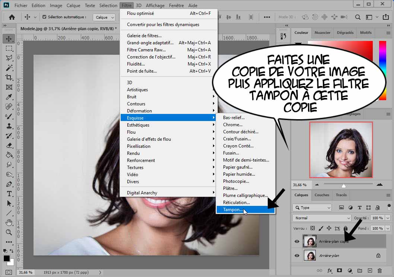Open the Move tool preset picker arrow
The image size is (394, 277).
(x=35, y=17)
